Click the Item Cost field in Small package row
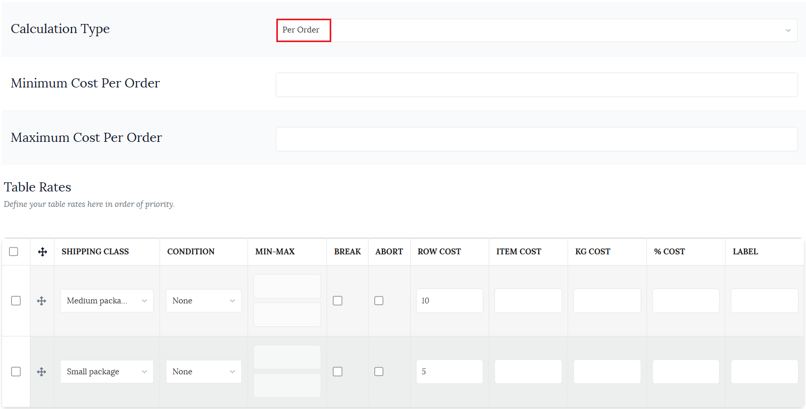Image resolution: width=806 pixels, height=409 pixels. (x=528, y=372)
